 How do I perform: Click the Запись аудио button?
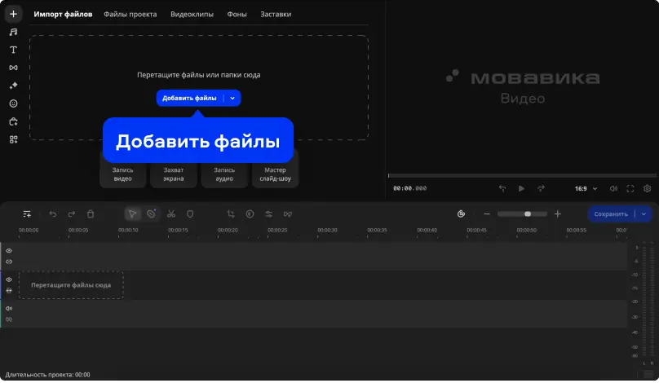tap(224, 174)
